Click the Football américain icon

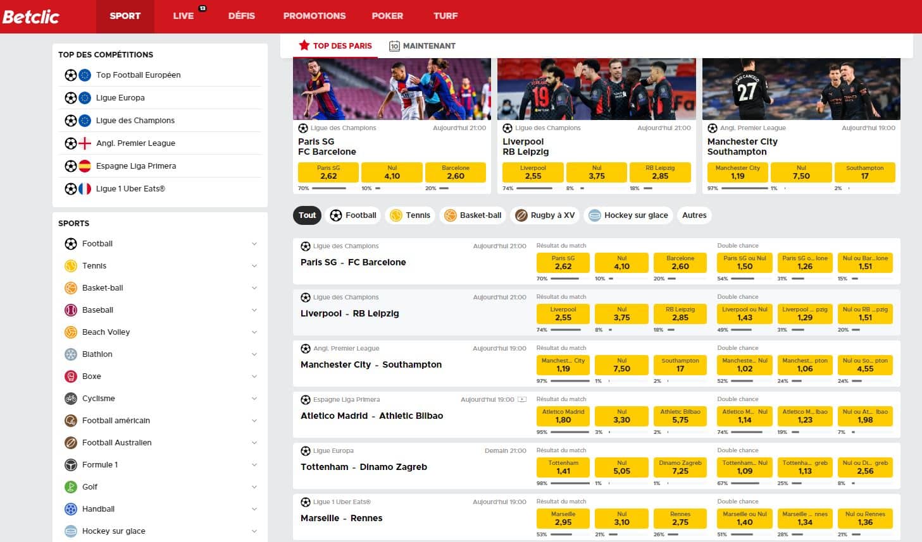click(71, 421)
